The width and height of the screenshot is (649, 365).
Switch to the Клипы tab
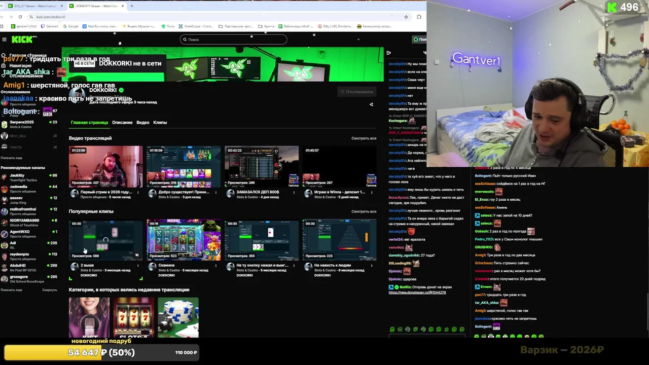[160, 123]
